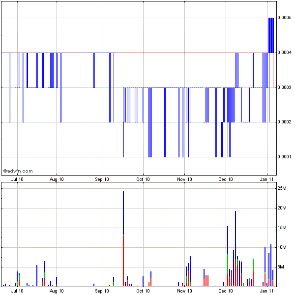Click the 20M volume axis label
295x295 pixels.
click(x=282, y=208)
